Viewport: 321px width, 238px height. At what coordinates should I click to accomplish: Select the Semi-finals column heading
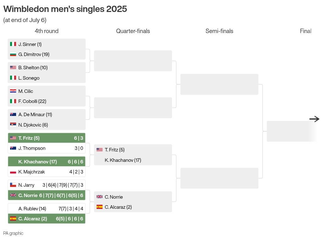(219, 31)
